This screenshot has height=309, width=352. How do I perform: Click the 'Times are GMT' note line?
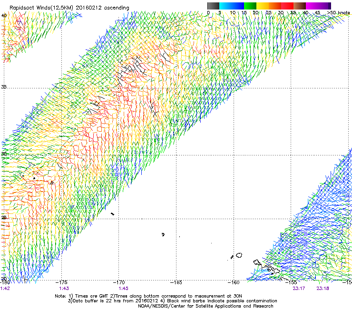tap(148, 296)
